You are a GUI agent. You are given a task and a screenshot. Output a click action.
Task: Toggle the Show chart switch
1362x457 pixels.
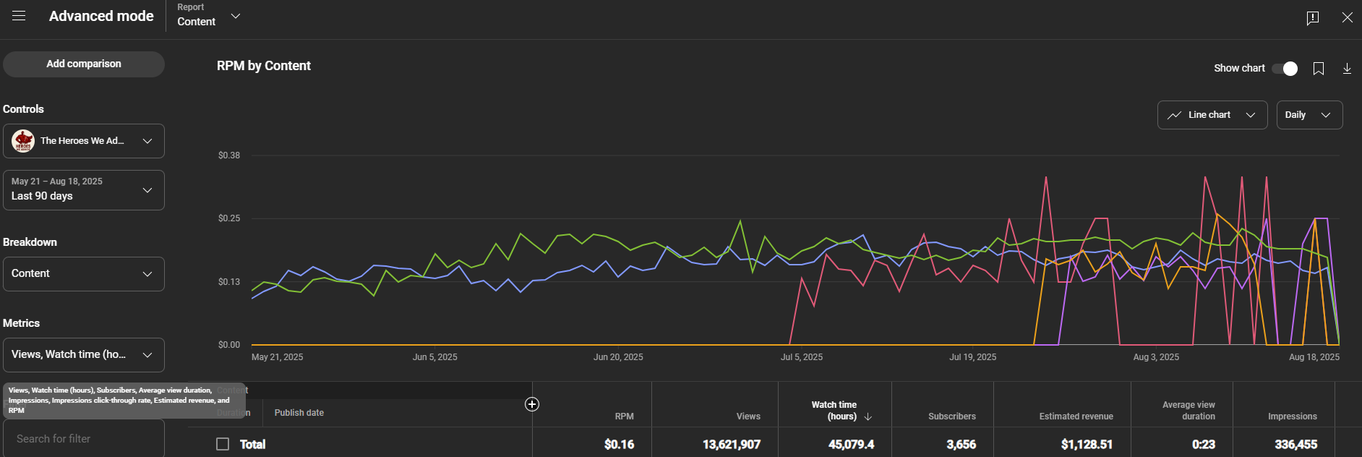tap(1285, 69)
